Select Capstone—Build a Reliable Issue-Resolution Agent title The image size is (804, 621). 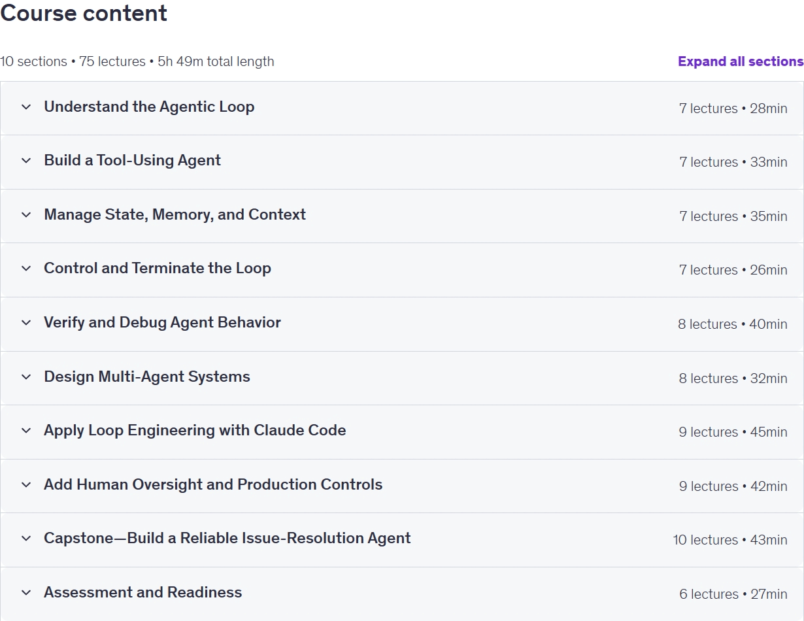[x=227, y=539]
